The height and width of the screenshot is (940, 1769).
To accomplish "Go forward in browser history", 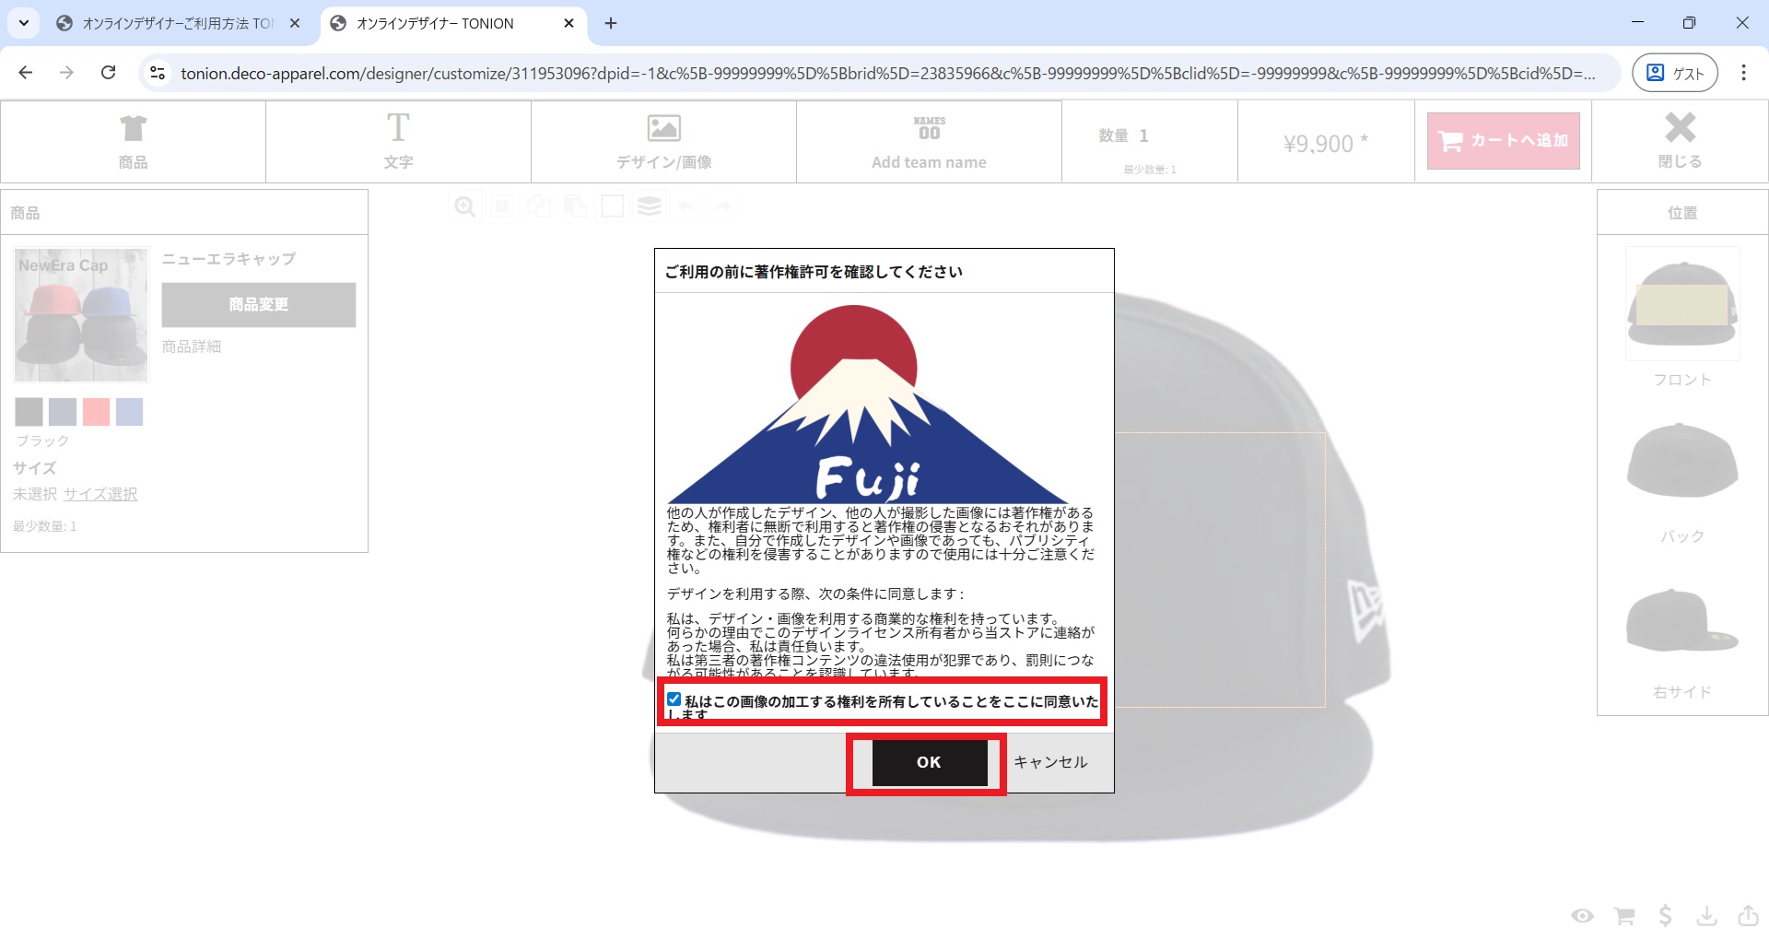I will tap(66, 73).
